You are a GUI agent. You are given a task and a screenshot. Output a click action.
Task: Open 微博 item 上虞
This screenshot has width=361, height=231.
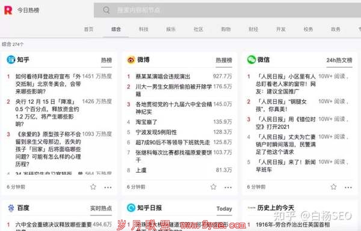coord(141,170)
